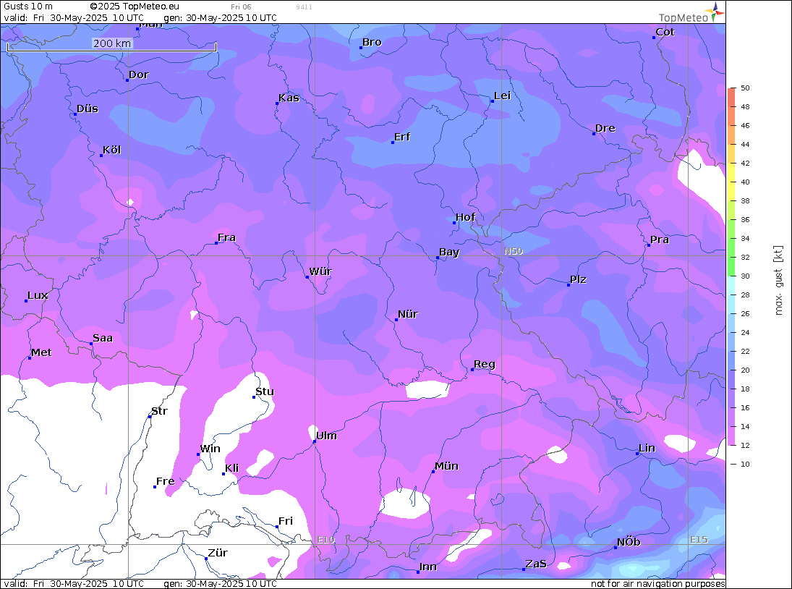Click the NÖb city label

pos(629,542)
